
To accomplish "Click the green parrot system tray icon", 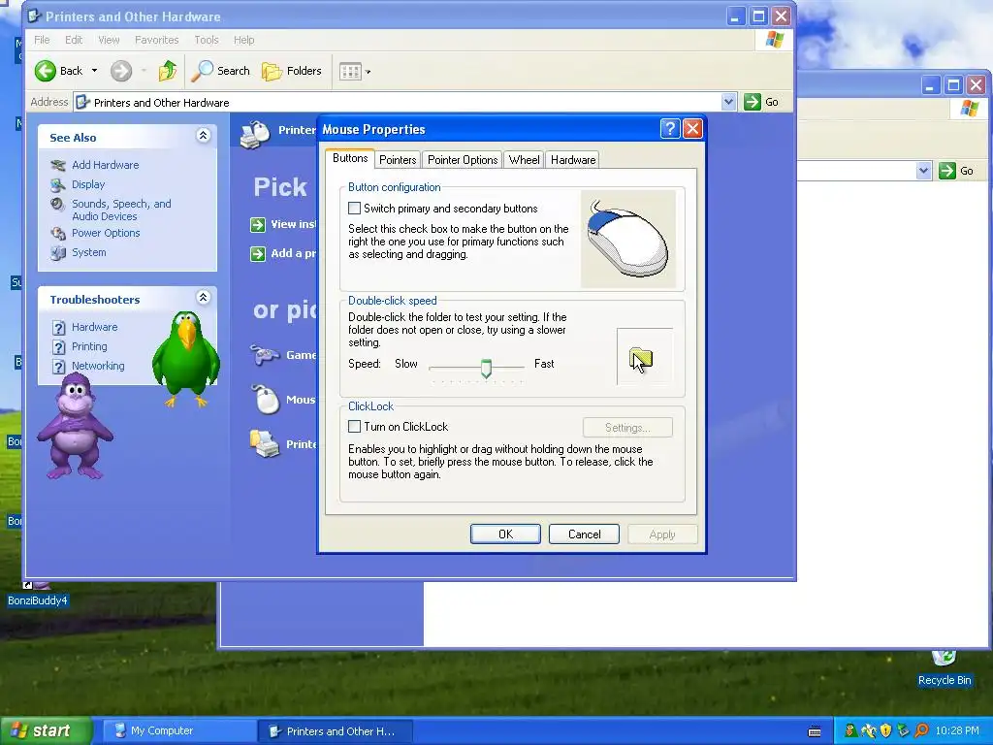I will tap(850, 731).
